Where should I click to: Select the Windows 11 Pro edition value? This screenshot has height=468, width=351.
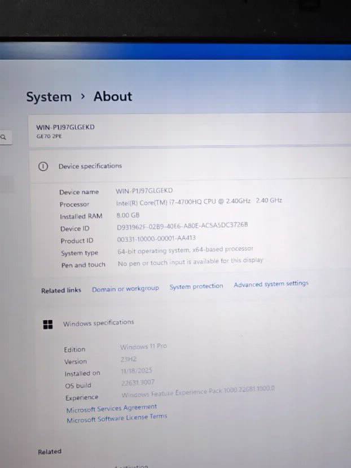(x=143, y=347)
